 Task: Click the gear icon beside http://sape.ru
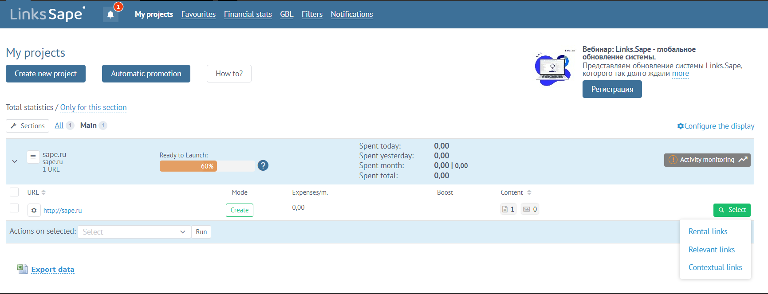point(34,210)
